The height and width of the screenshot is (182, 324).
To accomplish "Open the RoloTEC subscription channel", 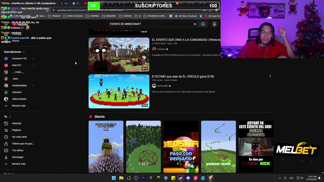I will coord(17,65).
